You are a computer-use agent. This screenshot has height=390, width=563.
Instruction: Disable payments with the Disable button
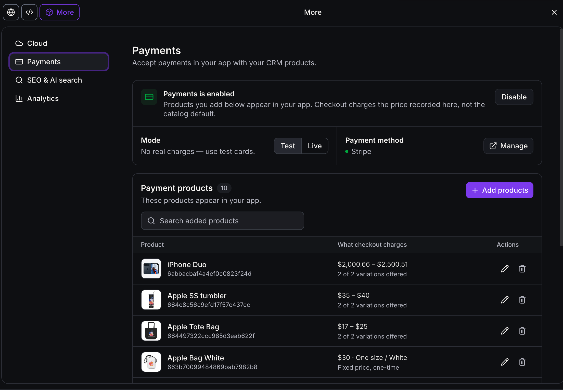[514, 97]
